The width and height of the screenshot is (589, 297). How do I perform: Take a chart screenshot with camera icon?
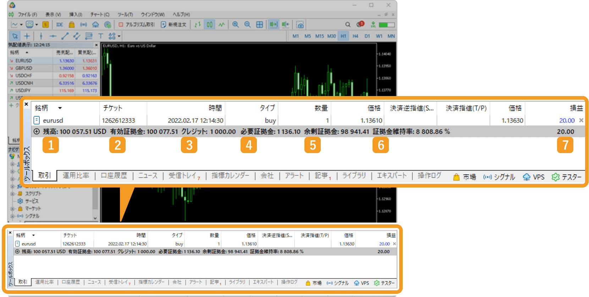point(300,24)
